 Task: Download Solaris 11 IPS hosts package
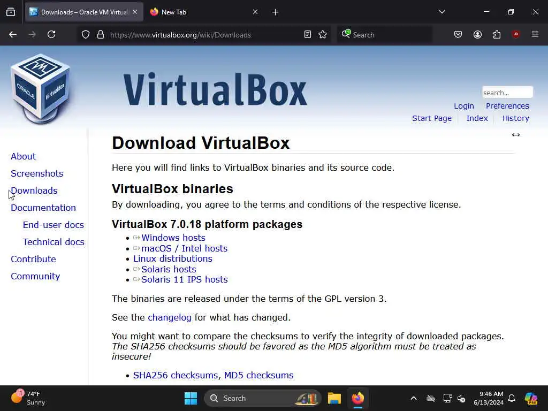coord(184,279)
